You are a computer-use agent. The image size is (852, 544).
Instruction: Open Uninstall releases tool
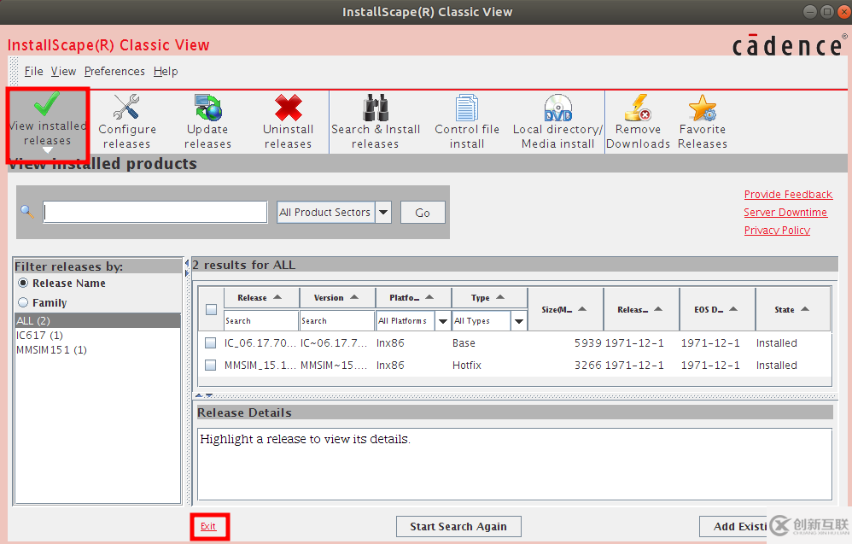pyautogui.click(x=288, y=122)
